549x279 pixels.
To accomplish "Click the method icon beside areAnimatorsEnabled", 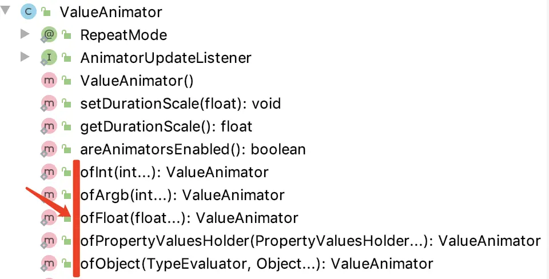I will (x=49, y=149).
